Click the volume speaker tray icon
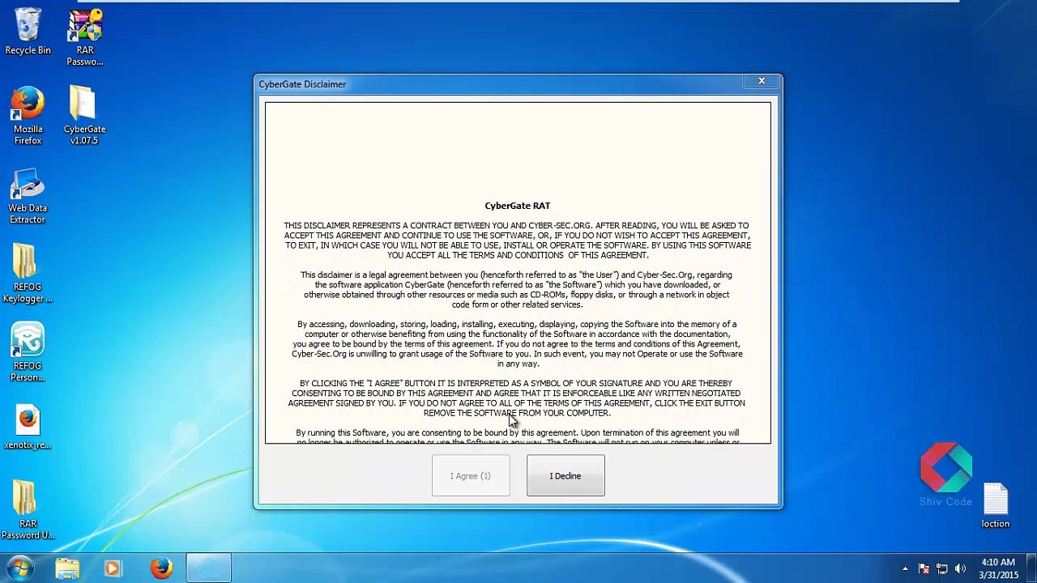Screen dimensions: 1037x583 point(960,568)
